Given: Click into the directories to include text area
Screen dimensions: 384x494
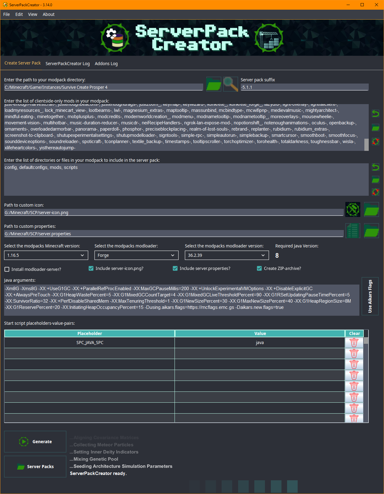Looking at the screenshot, I should (x=186, y=180).
